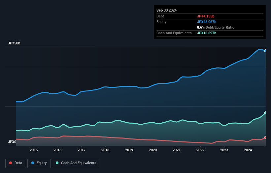
Task: Click the Cash And Equivalents tooltip label
Action: pyautogui.click(x=174, y=33)
